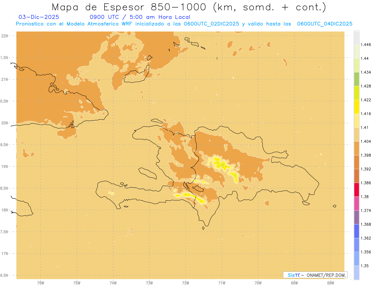Click the legend value 1.374

tap(366, 211)
